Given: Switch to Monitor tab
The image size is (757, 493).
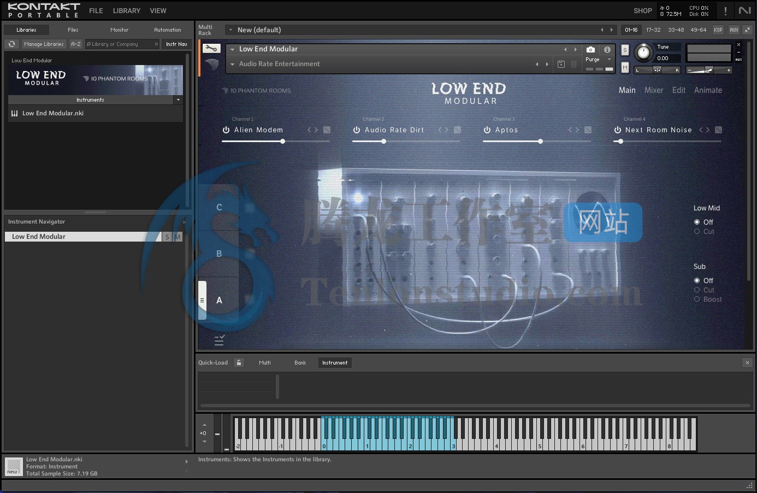Looking at the screenshot, I should point(119,30).
